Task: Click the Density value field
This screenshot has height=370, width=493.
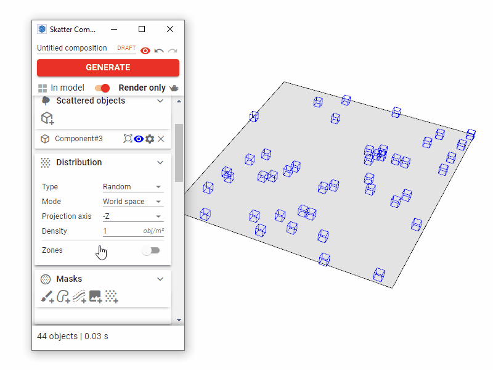Action: tap(121, 231)
